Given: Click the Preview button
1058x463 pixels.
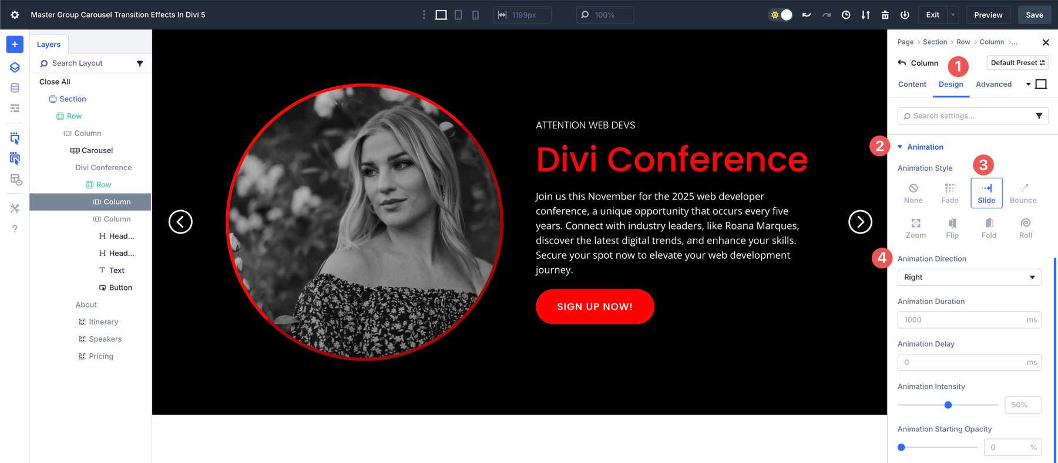Looking at the screenshot, I should click(988, 15).
